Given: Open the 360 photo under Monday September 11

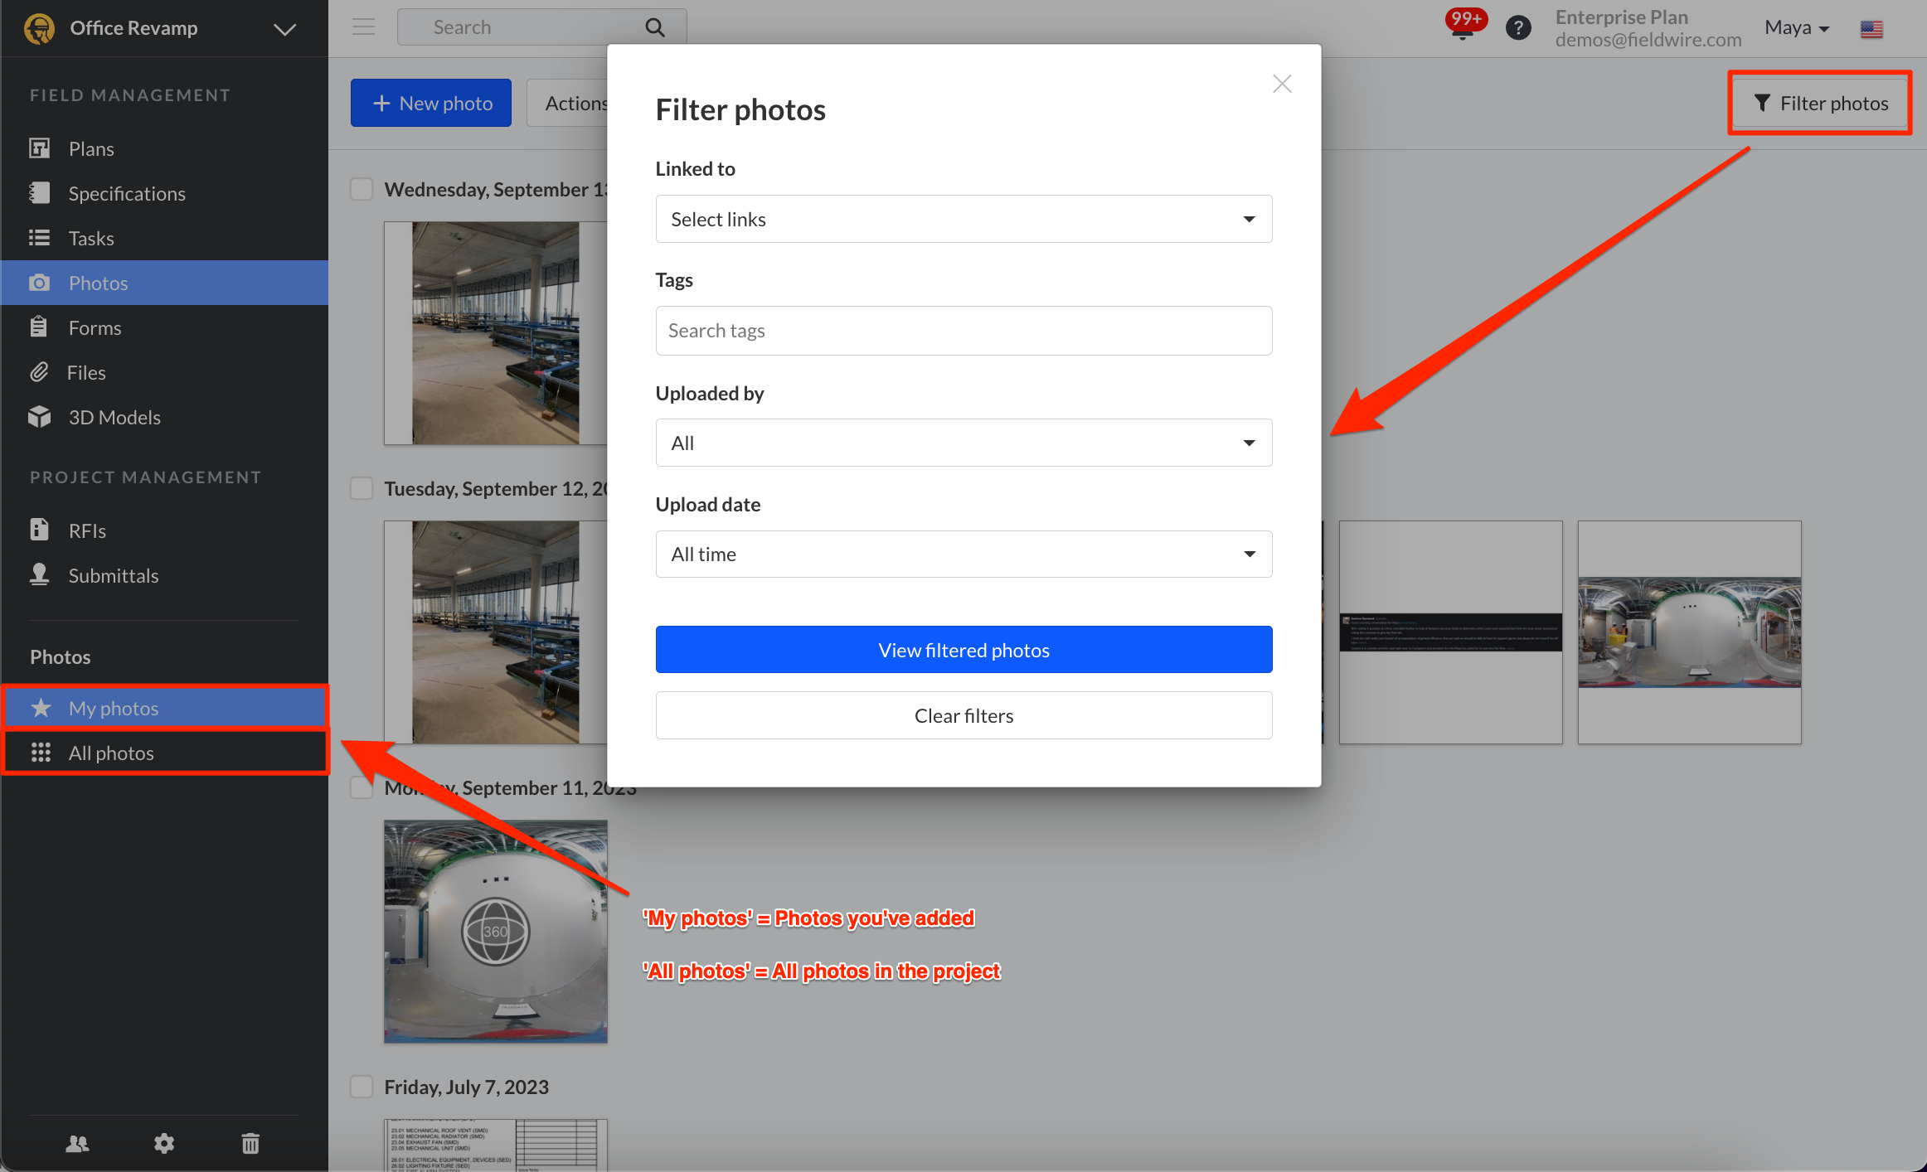Looking at the screenshot, I should [x=496, y=932].
